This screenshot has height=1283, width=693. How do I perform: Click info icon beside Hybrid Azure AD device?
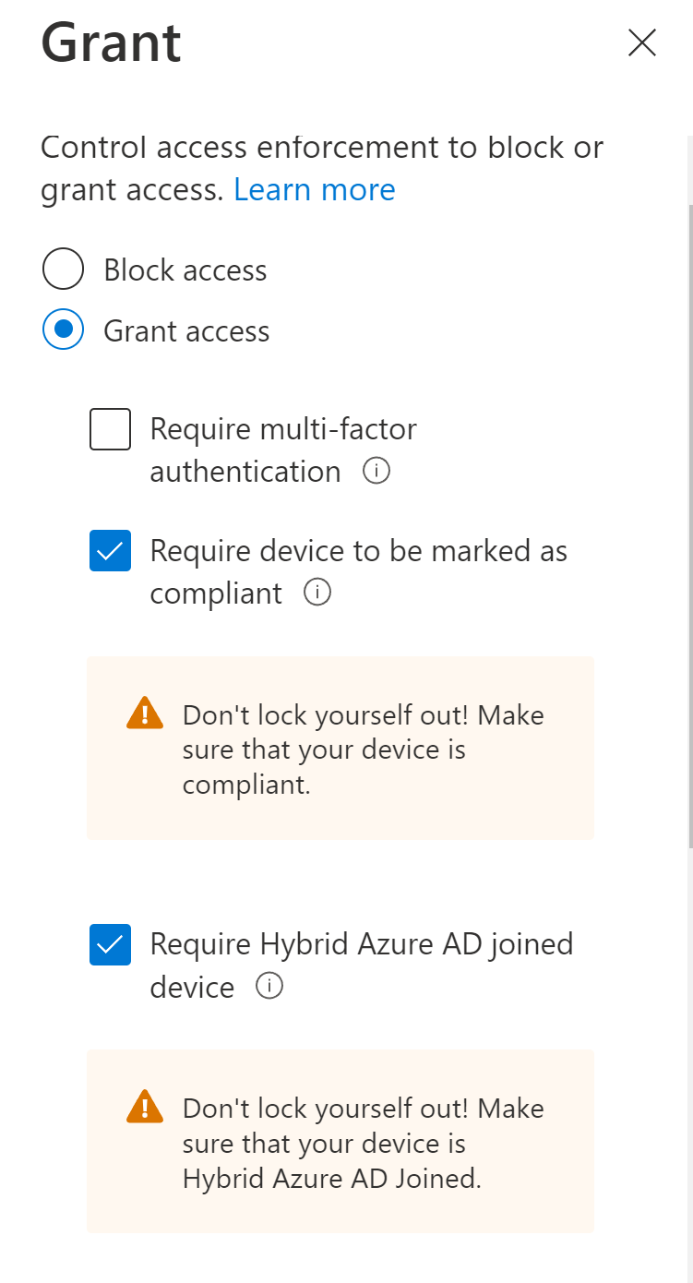point(269,986)
